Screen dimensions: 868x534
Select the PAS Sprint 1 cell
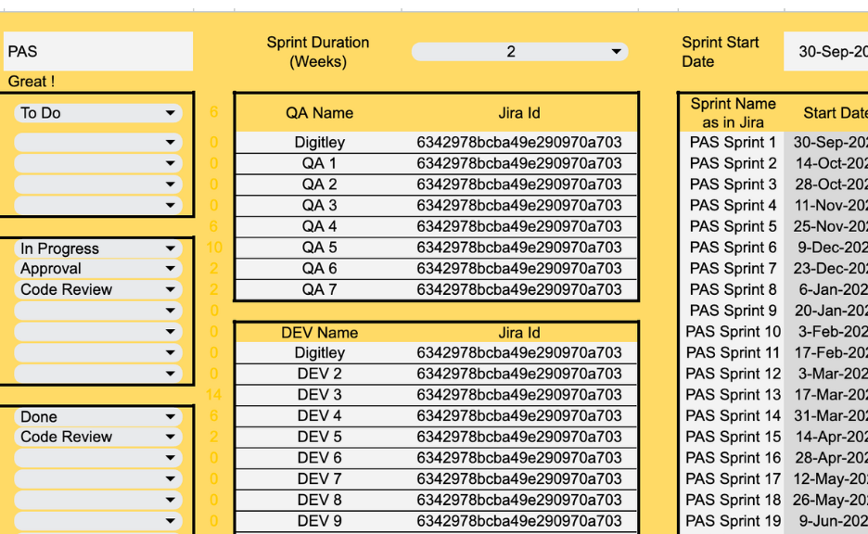(733, 142)
